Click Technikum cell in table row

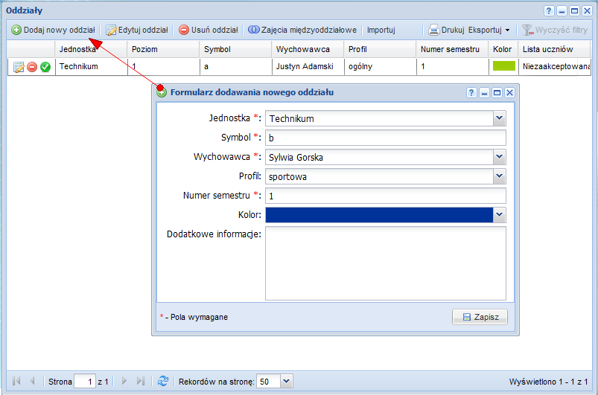(91, 67)
